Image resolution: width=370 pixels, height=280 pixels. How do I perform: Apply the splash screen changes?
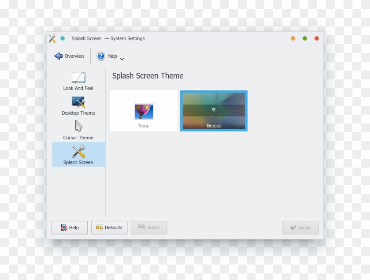coord(300,228)
